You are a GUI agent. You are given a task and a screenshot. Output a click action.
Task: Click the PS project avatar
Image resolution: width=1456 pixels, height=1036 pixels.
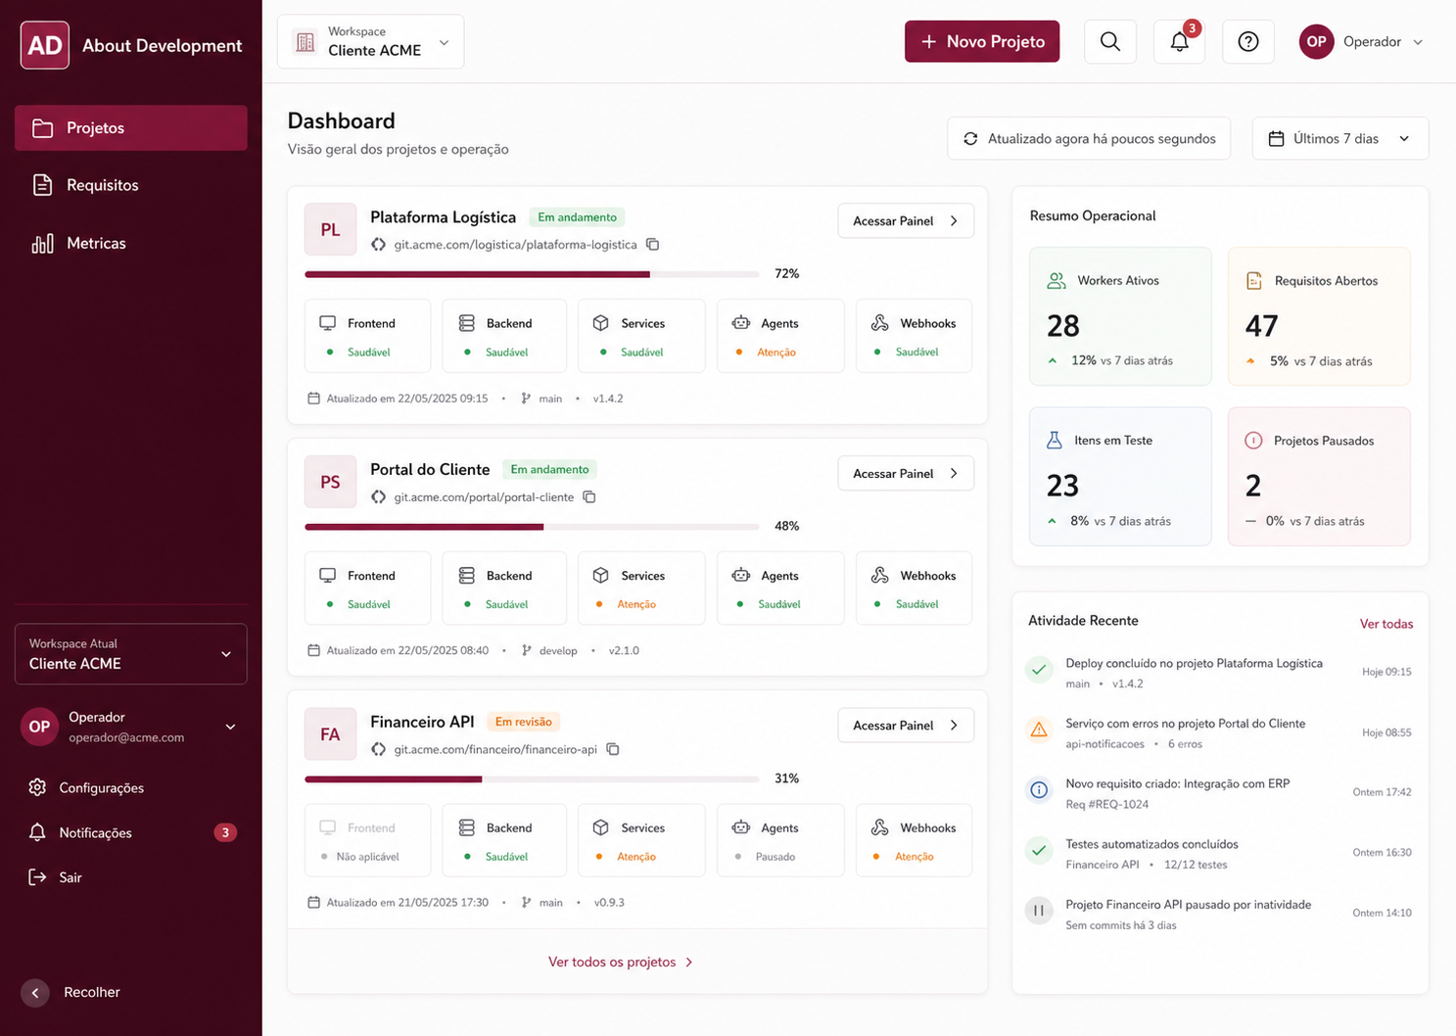[x=330, y=482]
